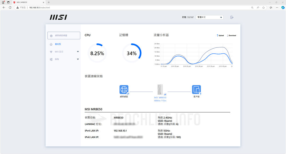286x154 pixels.
Task: Click the clients devices icon
Action: tap(196, 89)
